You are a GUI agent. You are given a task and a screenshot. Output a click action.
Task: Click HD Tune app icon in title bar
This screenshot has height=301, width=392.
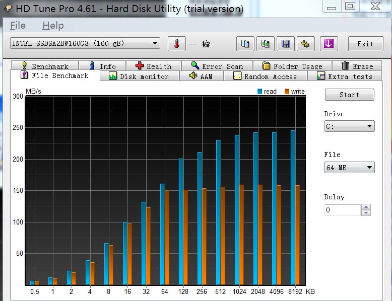[x=8, y=9]
